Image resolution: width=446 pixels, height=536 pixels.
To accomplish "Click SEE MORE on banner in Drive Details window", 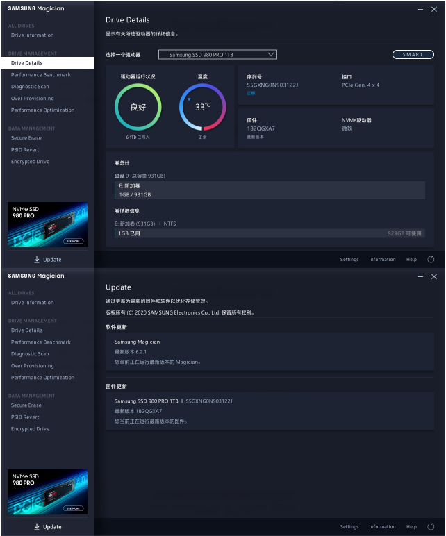I will tap(73, 241).
